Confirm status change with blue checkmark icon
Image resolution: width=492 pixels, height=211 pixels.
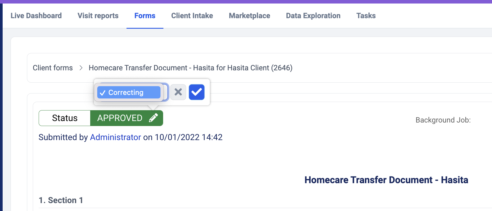point(197,92)
